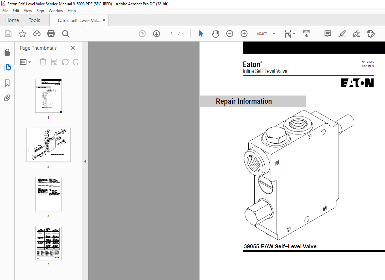Image resolution: width=385 pixels, height=280 pixels.
Task: Expand the page fit options arrow
Action: (294, 34)
